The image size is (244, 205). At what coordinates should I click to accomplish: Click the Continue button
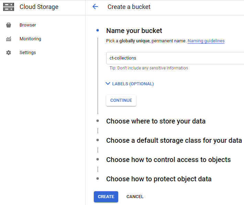tap(121, 100)
